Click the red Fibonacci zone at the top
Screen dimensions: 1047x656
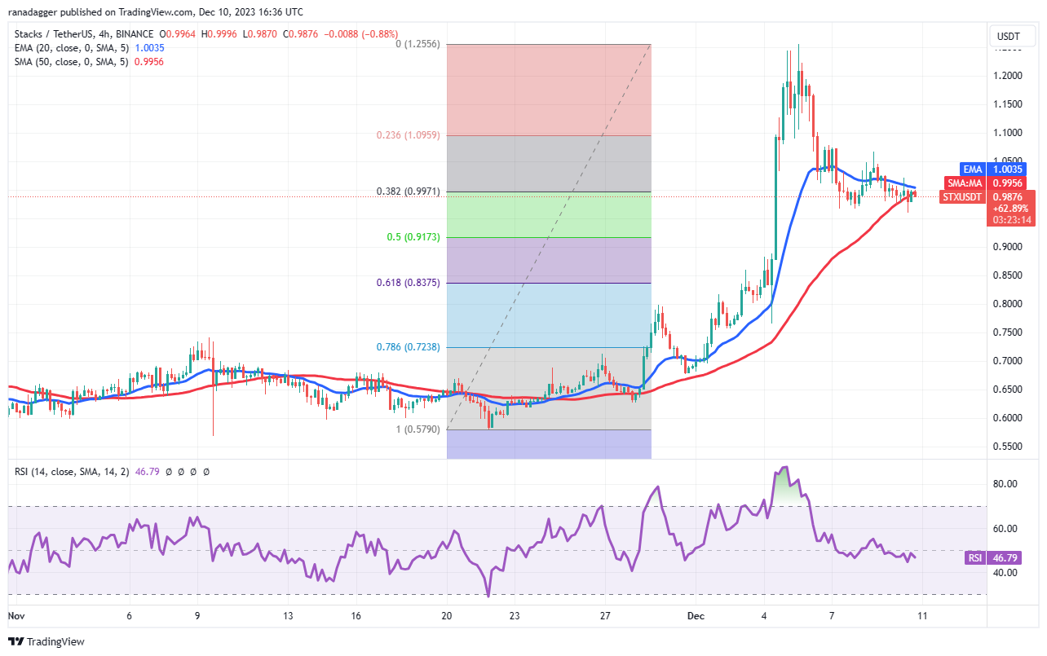pos(548,90)
